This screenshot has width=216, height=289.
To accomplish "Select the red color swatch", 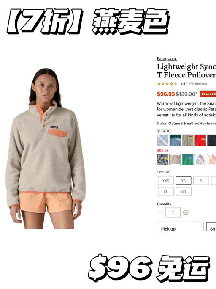I will point(200,140).
